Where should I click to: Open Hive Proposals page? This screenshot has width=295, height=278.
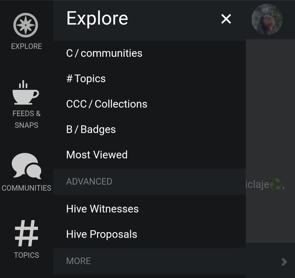pos(102,234)
